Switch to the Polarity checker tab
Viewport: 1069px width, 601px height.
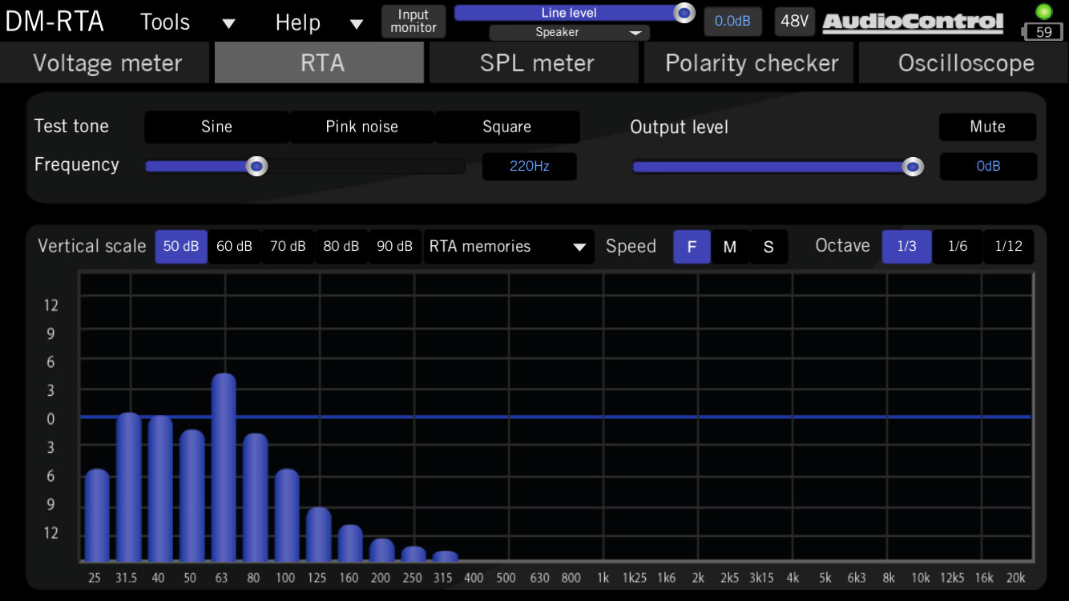[749, 63]
